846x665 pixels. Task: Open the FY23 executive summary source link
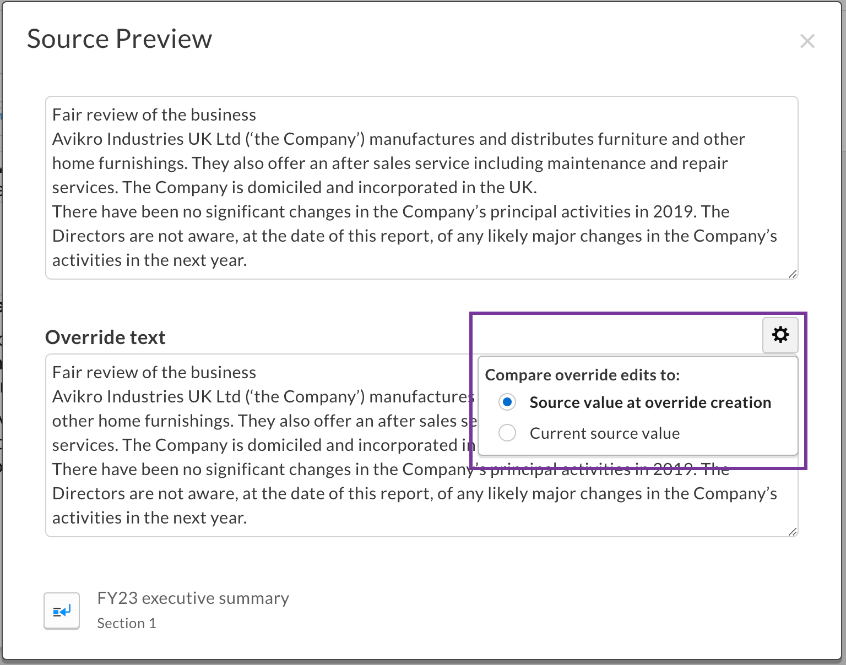tap(193, 598)
